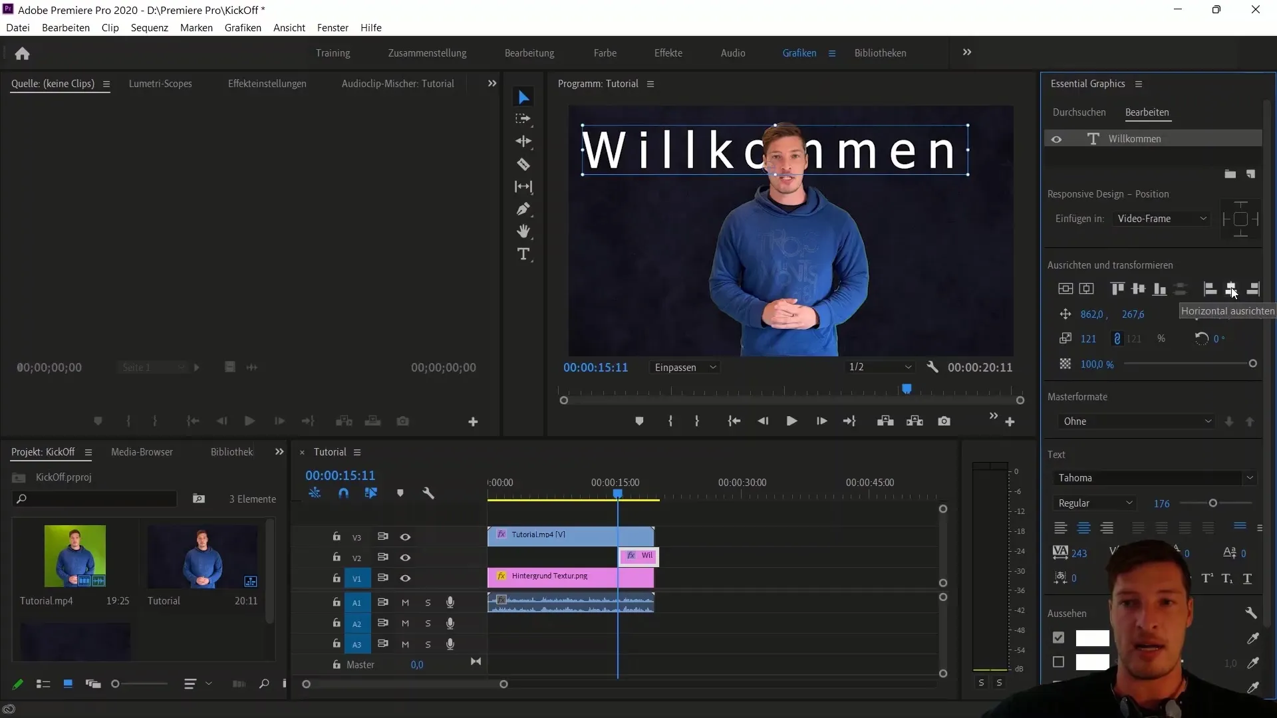Toggle mute on A1 audio track
Image resolution: width=1277 pixels, height=718 pixels.
coord(406,602)
